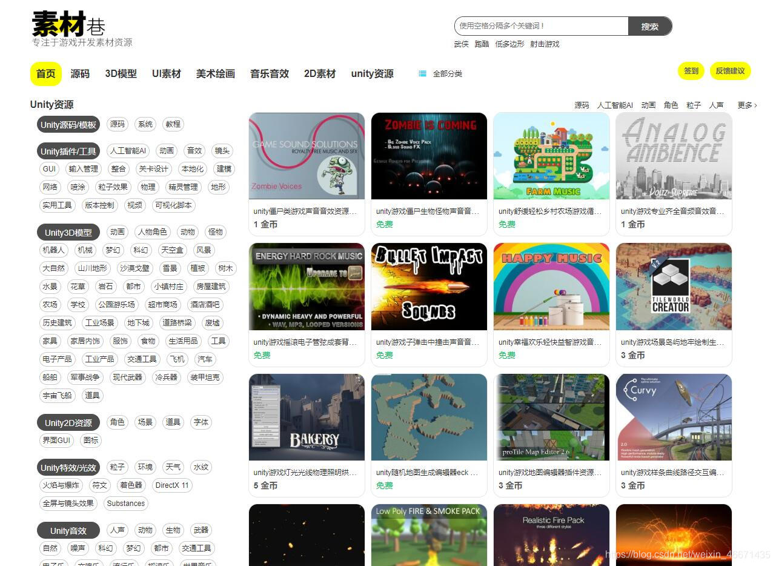
Task: Open the TileWorld Creator thumbnail
Action: [x=674, y=287]
